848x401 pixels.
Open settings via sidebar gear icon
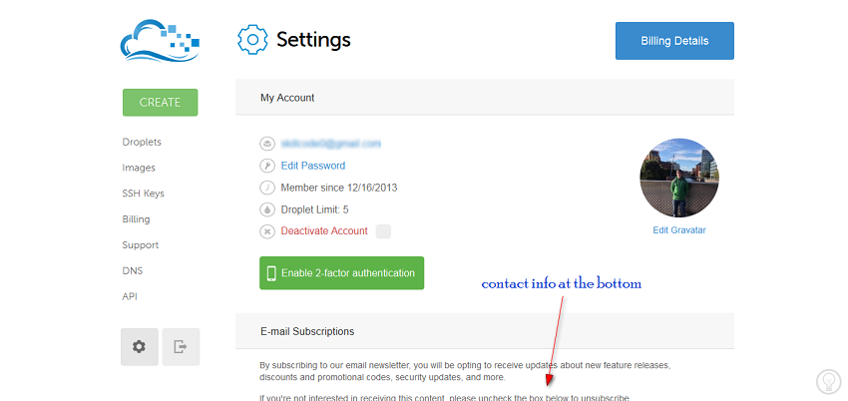(140, 347)
